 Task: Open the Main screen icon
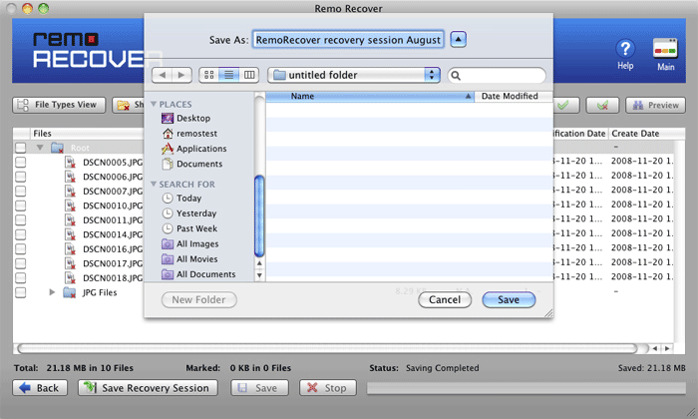pos(665,49)
